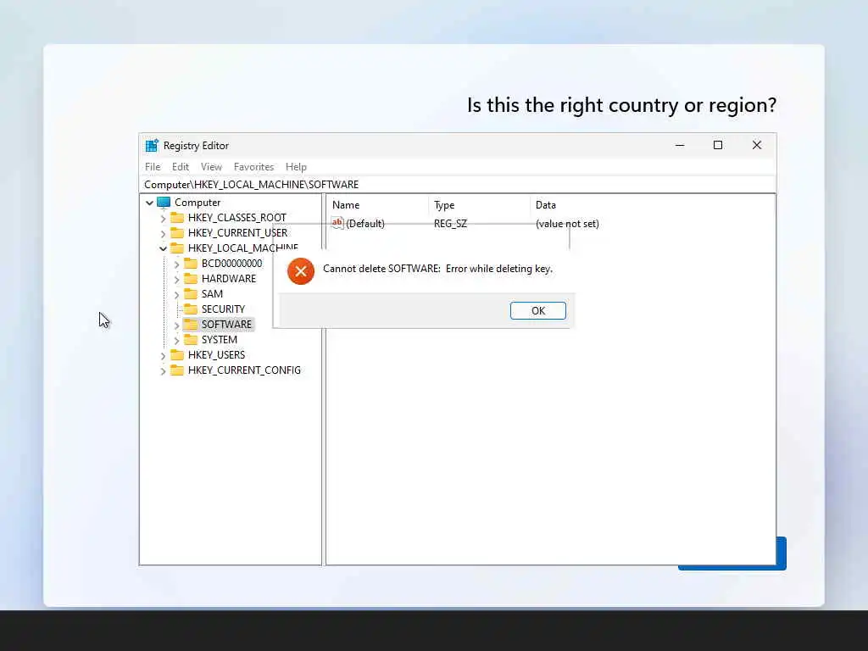Click the SOFTWARE folder icon

coord(191,324)
